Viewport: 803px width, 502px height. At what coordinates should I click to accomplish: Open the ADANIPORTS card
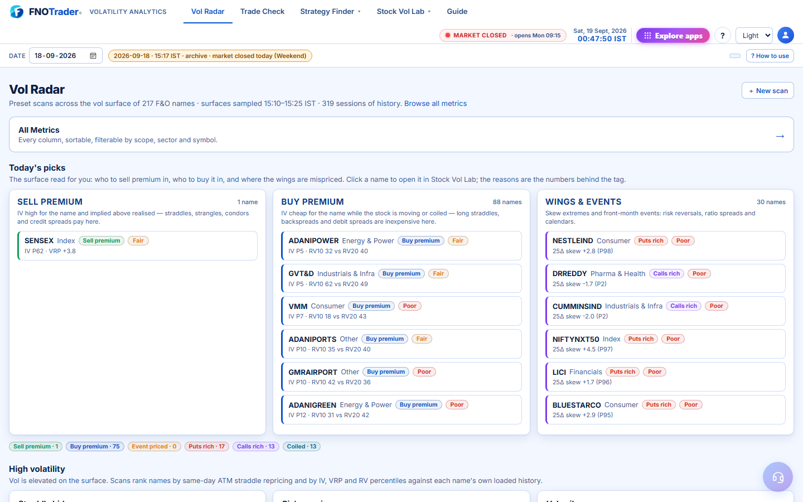coord(401,344)
